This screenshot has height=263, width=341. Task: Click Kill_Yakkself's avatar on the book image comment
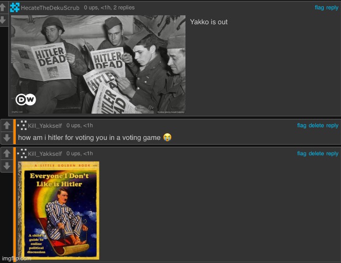(x=22, y=154)
